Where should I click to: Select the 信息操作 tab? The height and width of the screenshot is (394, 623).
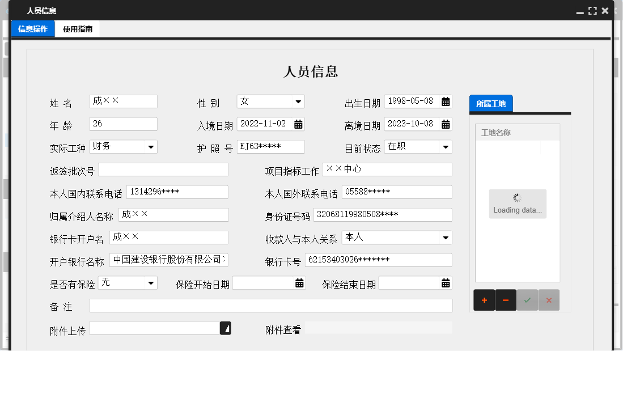32,28
